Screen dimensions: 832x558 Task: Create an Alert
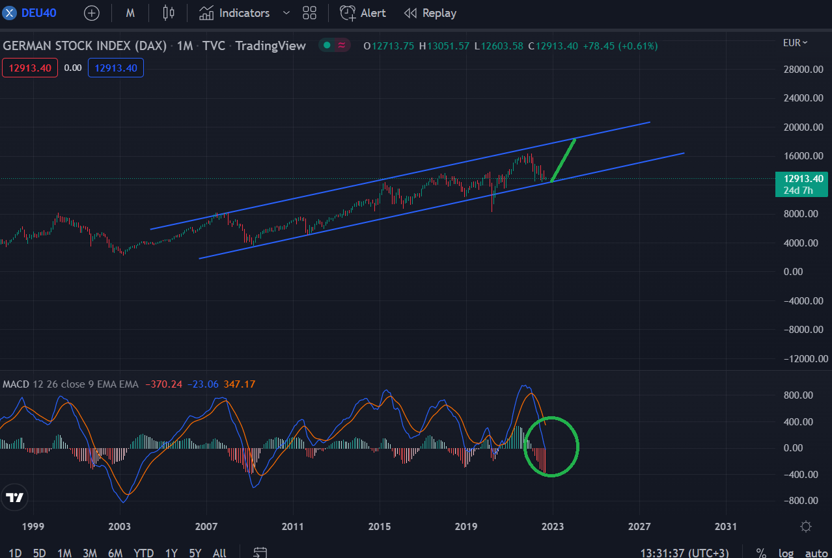pos(363,13)
